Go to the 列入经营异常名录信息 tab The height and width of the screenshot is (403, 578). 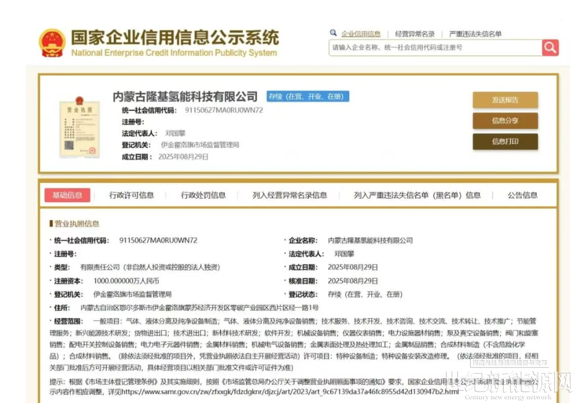[x=290, y=195]
